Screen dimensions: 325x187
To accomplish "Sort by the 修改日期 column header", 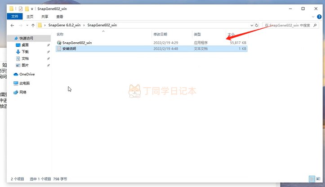I will 160,34.
